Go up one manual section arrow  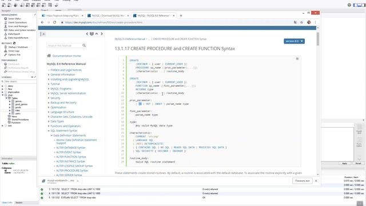tap(97, 34)
